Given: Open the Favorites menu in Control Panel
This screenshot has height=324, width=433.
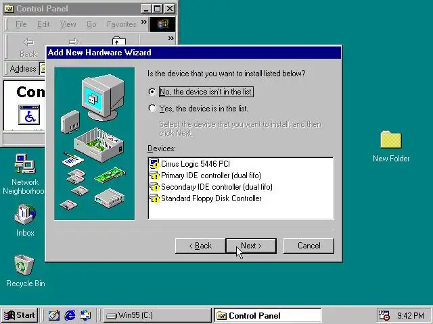Looking at the screenshot, I should pyautogui.click(x=122, y=24).
